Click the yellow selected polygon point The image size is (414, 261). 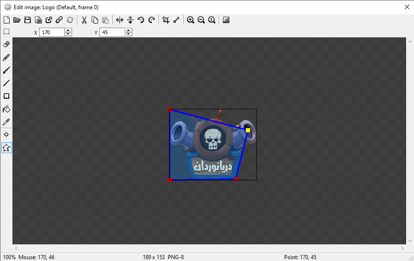[248, 130]
